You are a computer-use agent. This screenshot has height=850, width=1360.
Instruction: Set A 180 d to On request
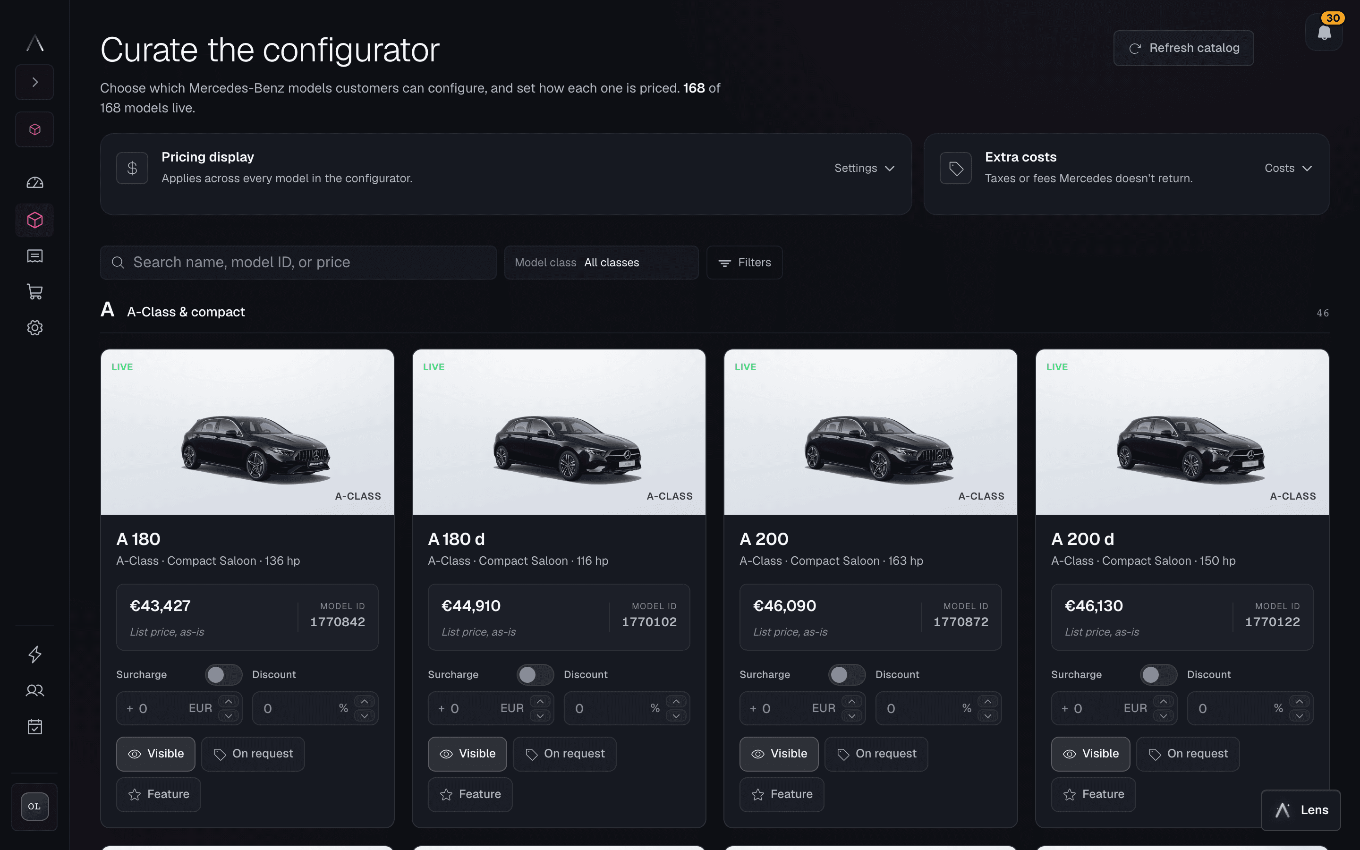click(x=565, y=754)
